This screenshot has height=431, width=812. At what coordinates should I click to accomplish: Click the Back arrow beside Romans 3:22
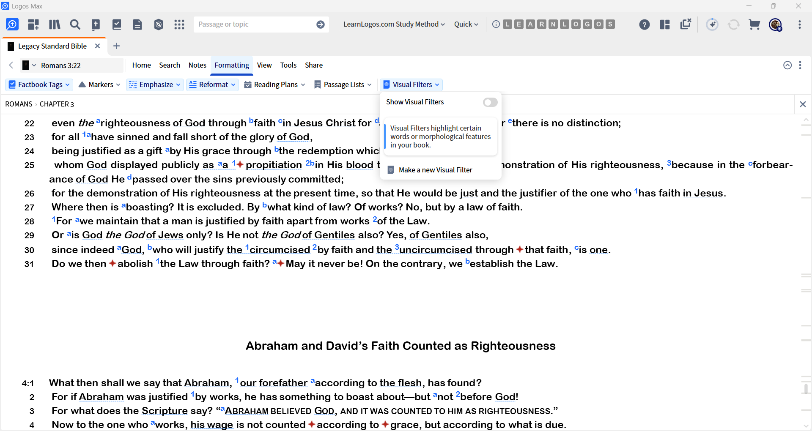tap(11, 65)
